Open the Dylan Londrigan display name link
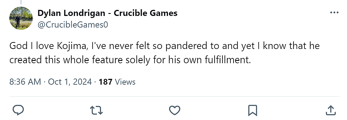 tap(71, 13)
